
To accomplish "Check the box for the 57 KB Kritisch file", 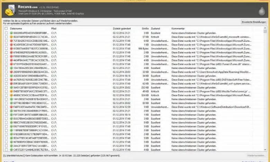I will click(6, 37).
